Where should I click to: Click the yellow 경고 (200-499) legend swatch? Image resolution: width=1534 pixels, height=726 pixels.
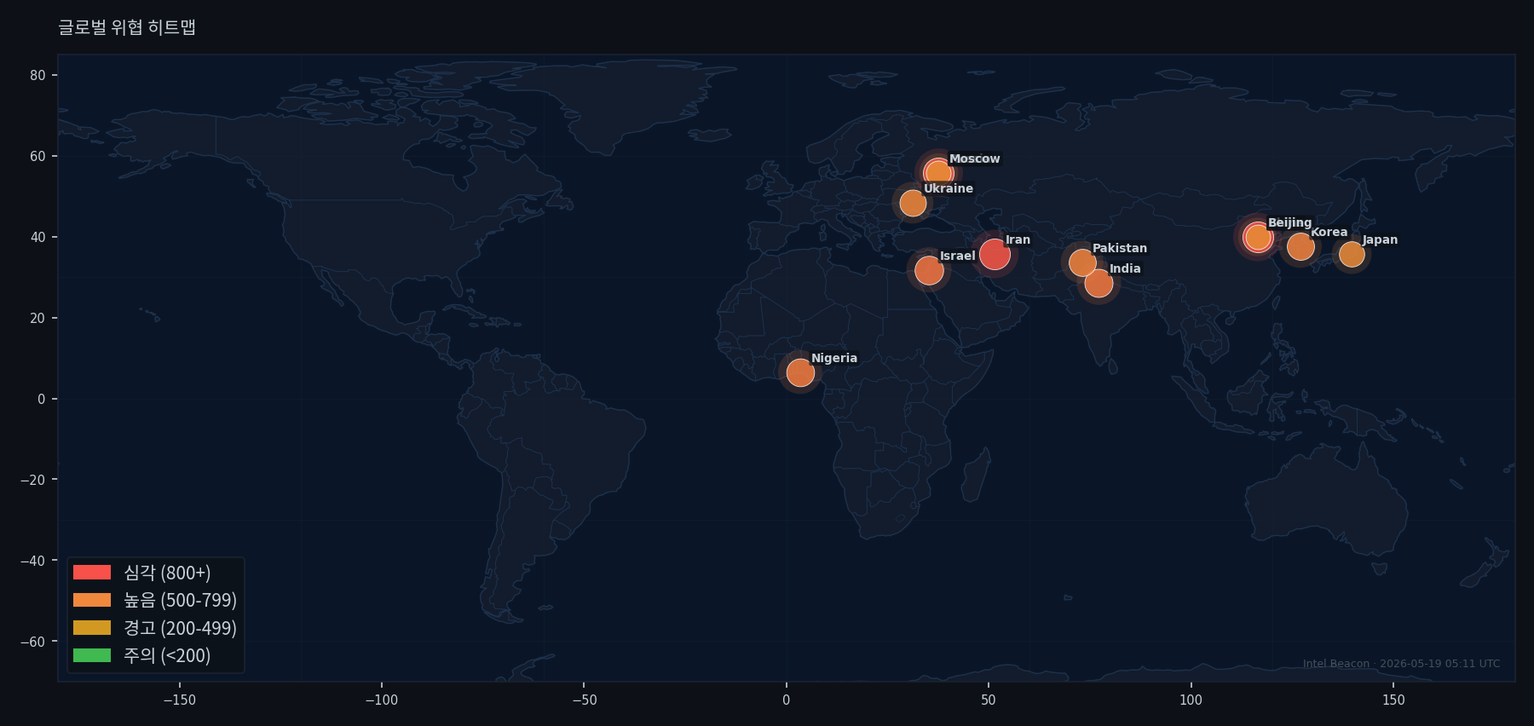click(92, 628)
